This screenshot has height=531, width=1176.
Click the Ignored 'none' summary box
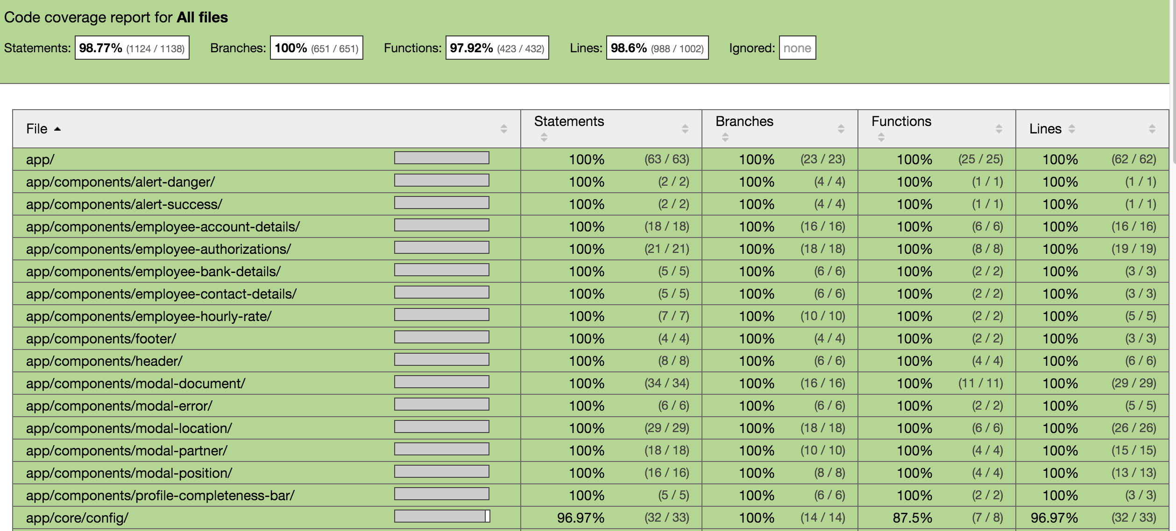pos(797,48)
